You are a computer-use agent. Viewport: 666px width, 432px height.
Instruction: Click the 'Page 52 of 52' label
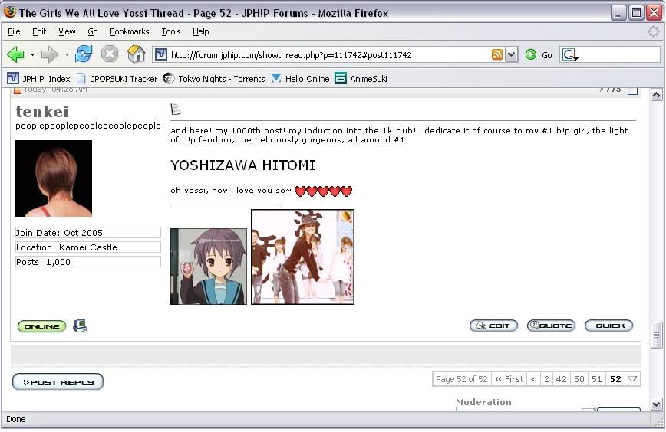click(x=461, y=379)
